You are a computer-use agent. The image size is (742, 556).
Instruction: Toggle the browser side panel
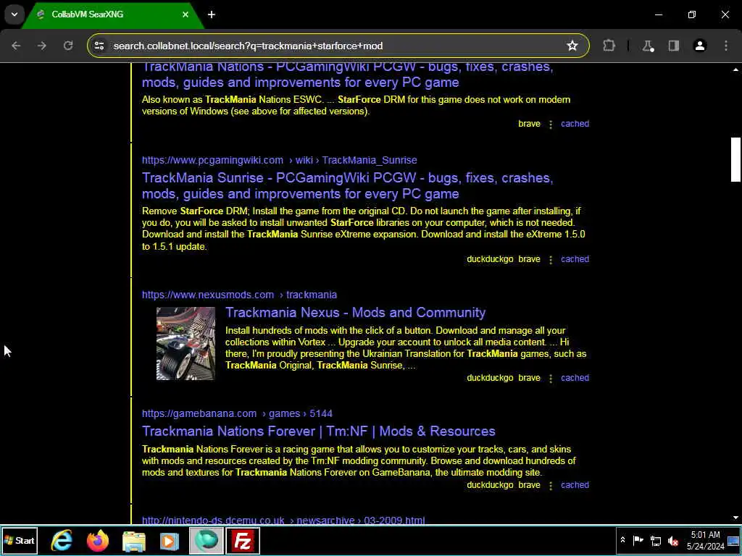674,46
